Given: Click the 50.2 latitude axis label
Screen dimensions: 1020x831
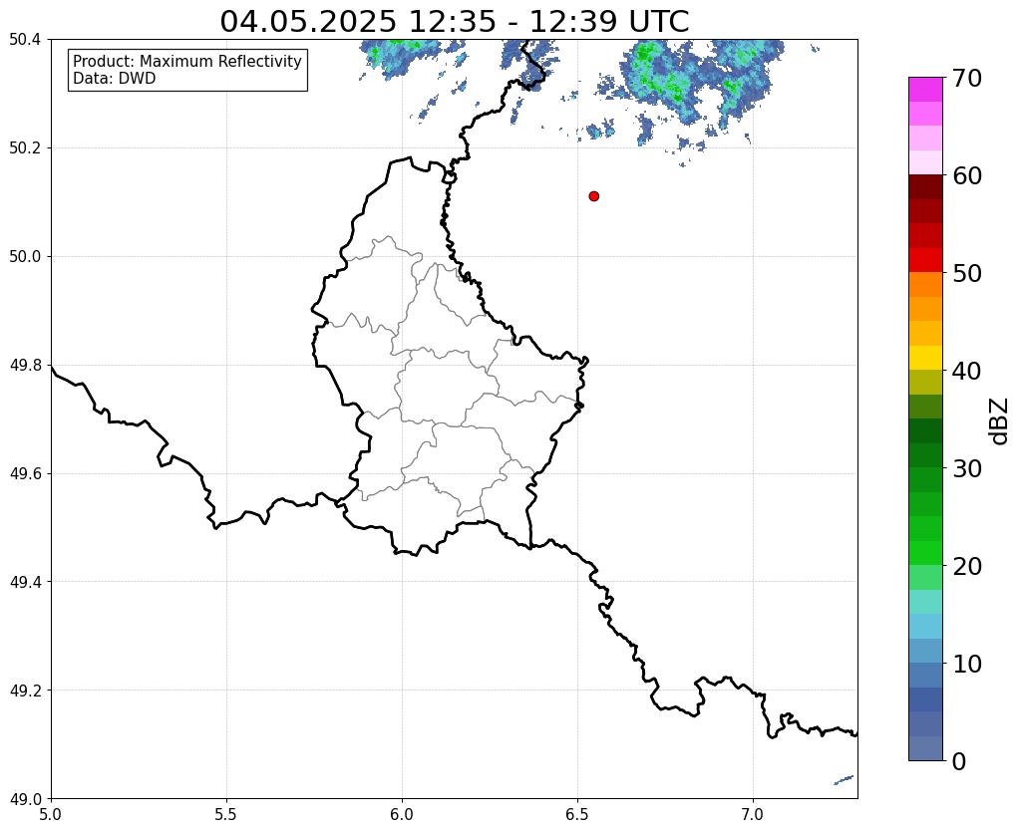Looking at the screenshot, I should click(25, 148).
